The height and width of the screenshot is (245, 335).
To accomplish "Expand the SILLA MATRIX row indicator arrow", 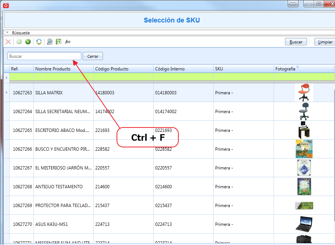I will click(6, 92).
